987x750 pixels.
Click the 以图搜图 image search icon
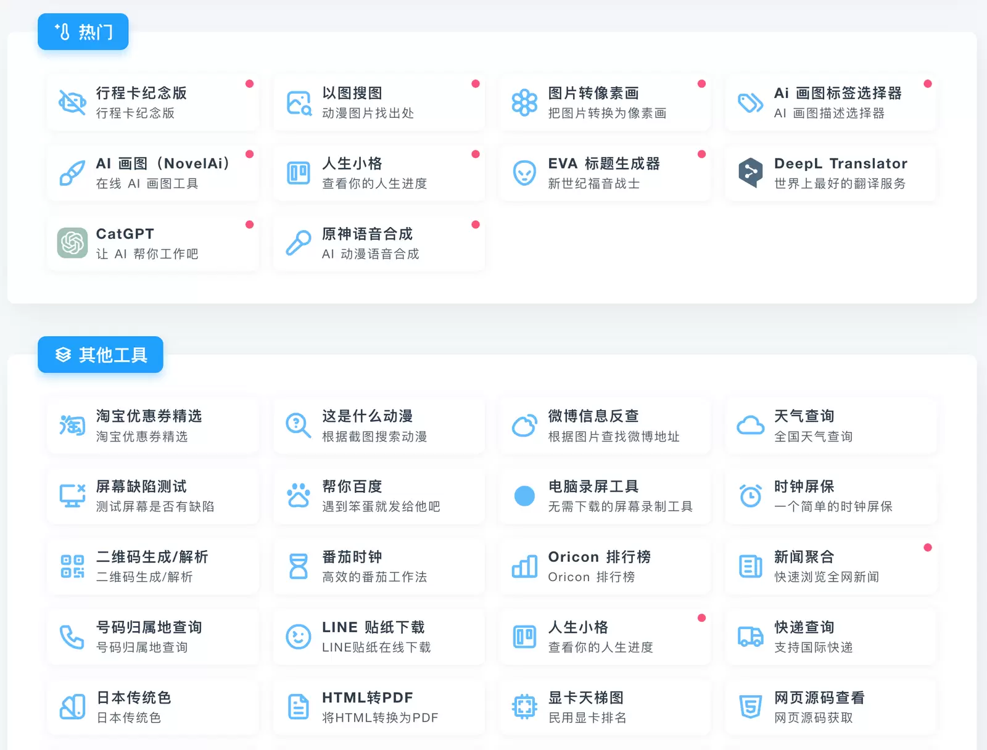[298, 102]
